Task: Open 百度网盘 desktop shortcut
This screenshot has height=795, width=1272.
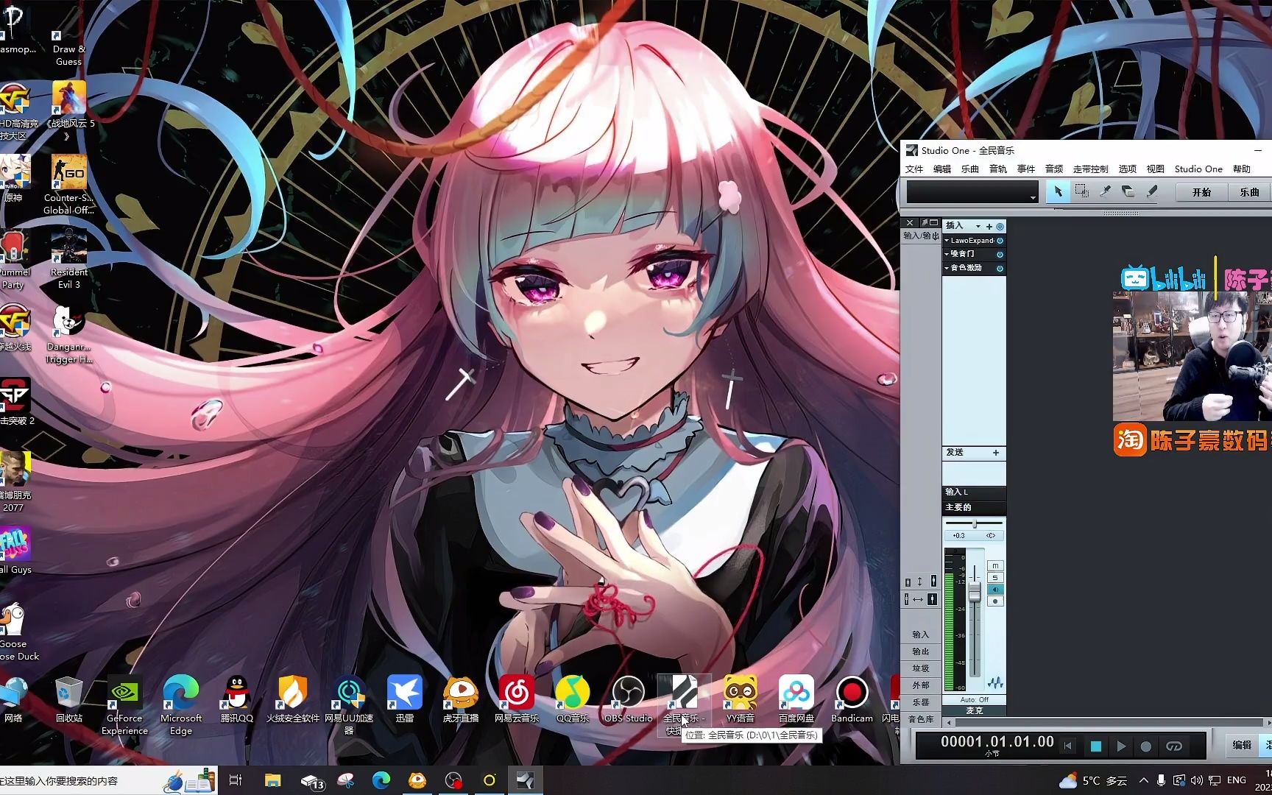Action: click(x=796, y=700)
